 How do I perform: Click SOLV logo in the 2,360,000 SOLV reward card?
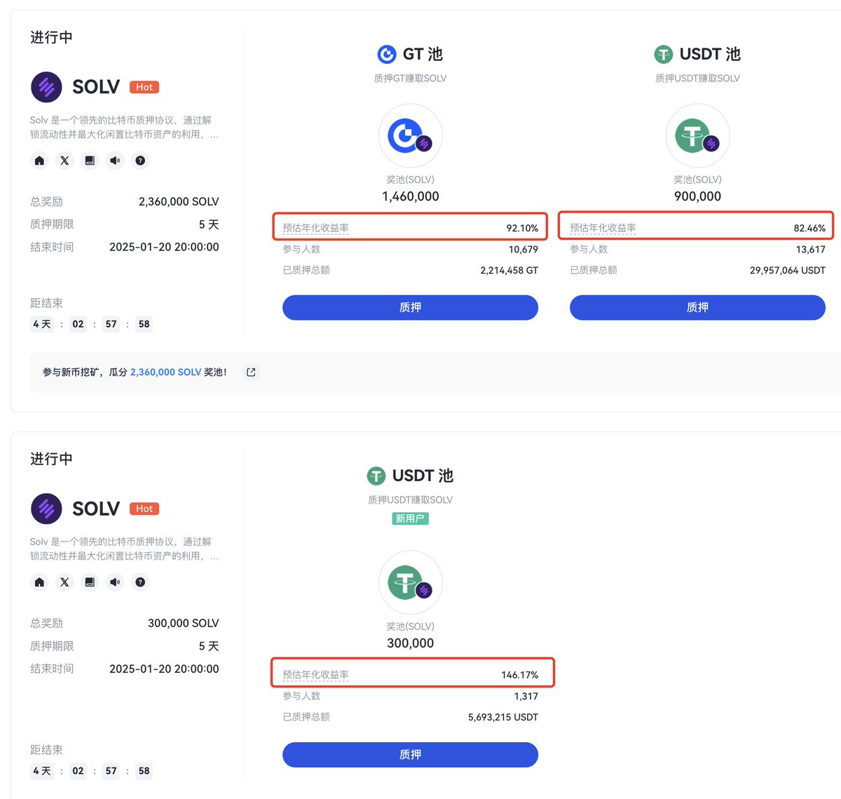point(46,87)
